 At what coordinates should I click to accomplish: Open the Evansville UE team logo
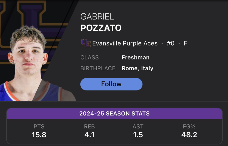coord(86,43)
